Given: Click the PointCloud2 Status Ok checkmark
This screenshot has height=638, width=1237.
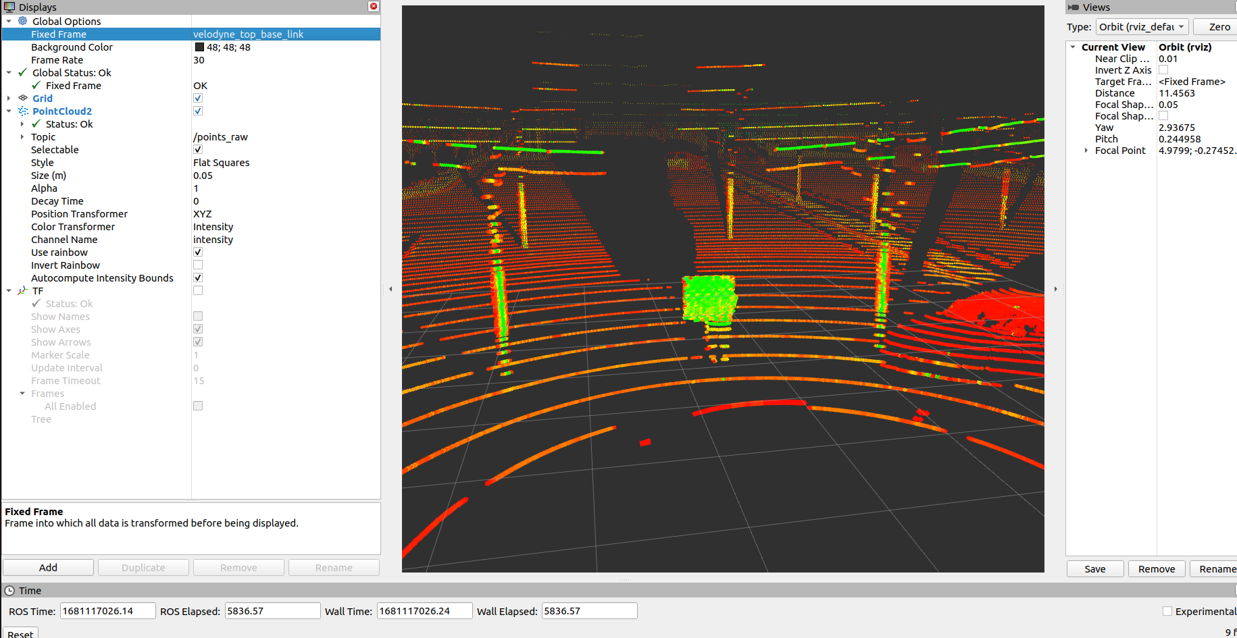Looking at the screenshot, I should pos(36,124).
